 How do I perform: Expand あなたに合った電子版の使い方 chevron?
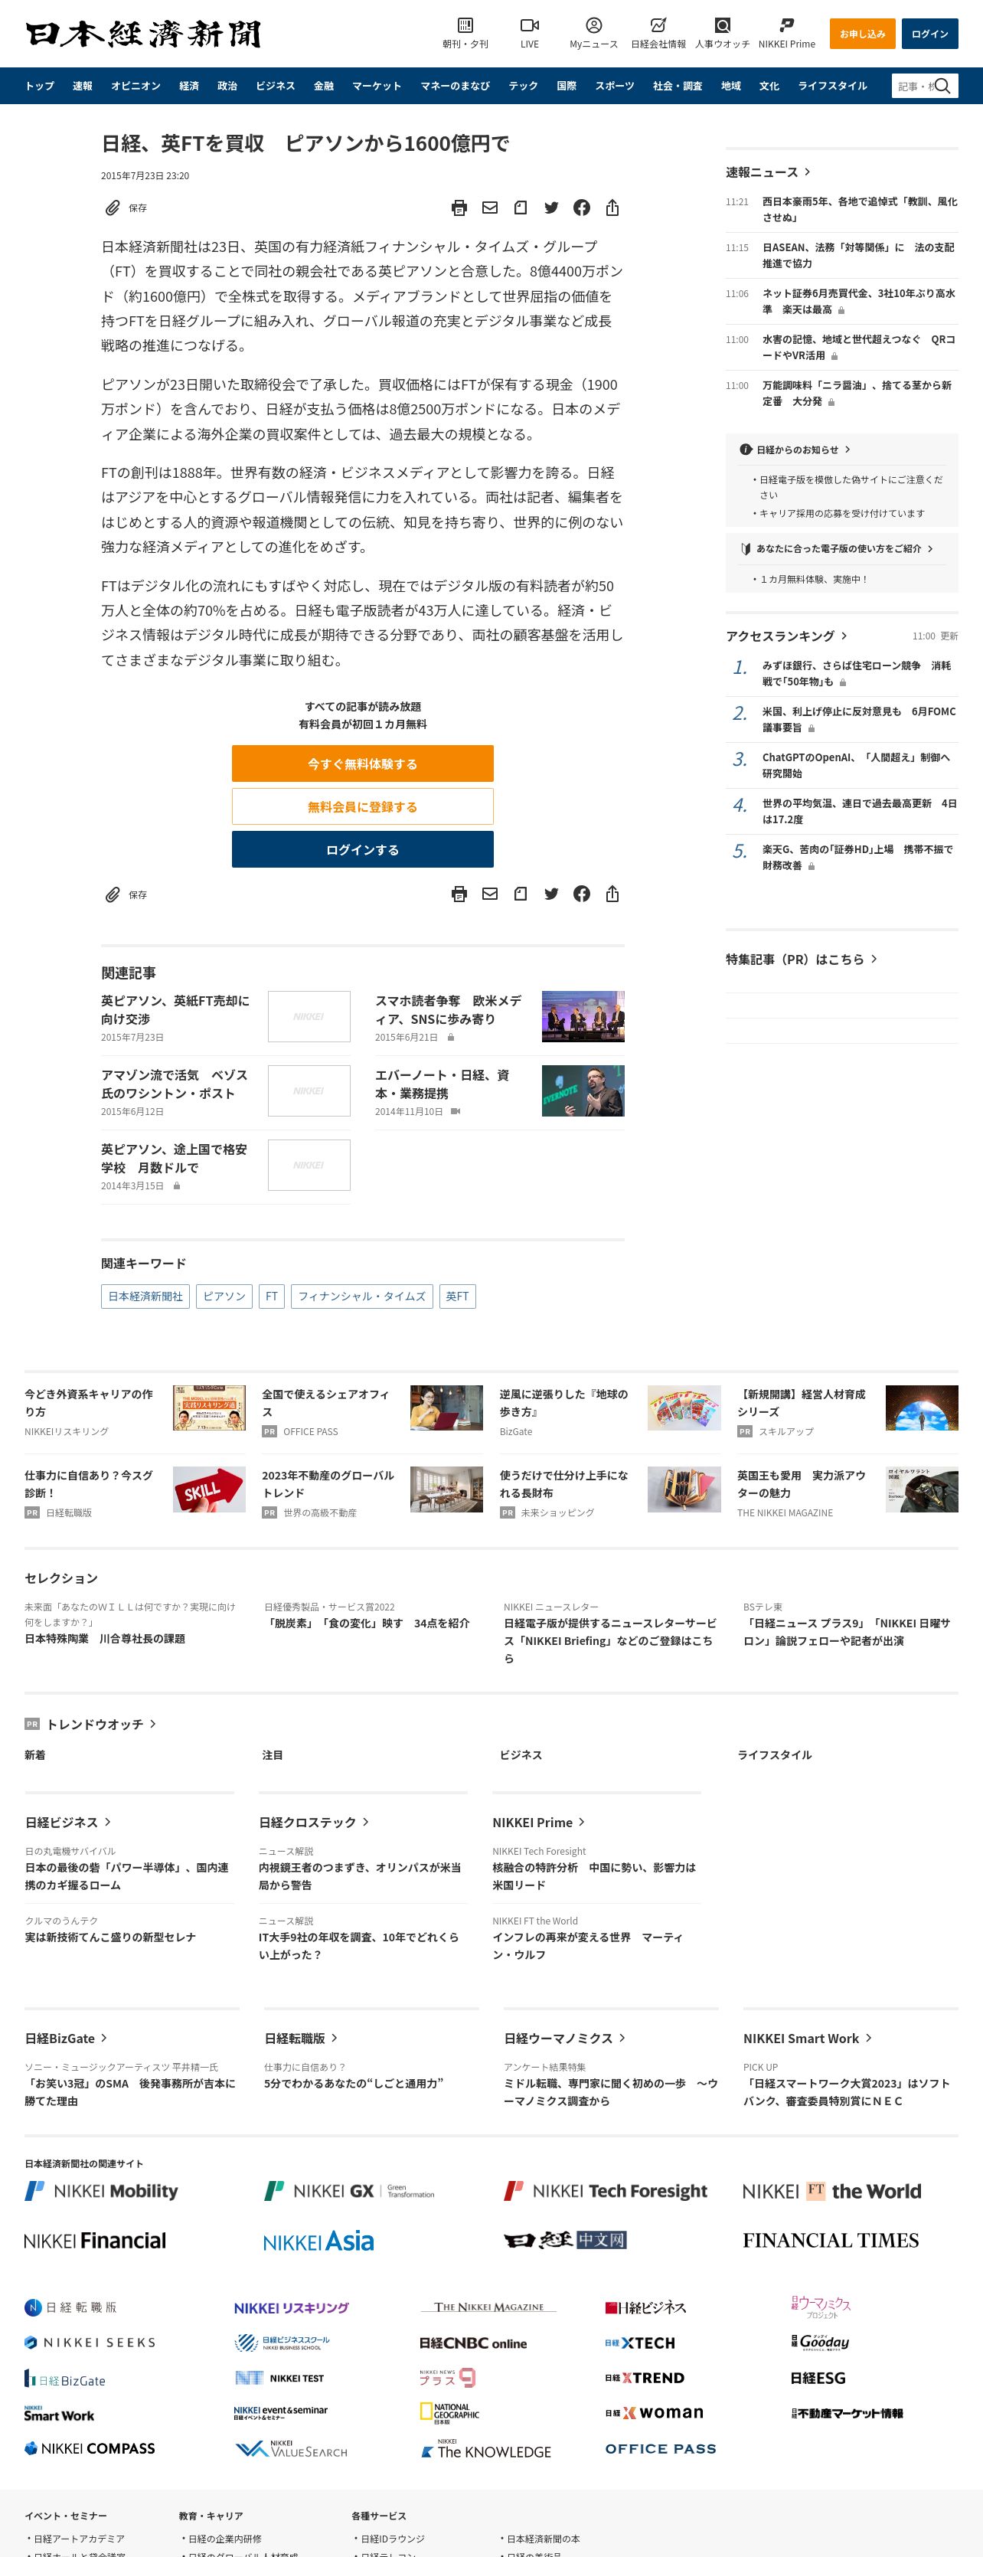point(929,548)
